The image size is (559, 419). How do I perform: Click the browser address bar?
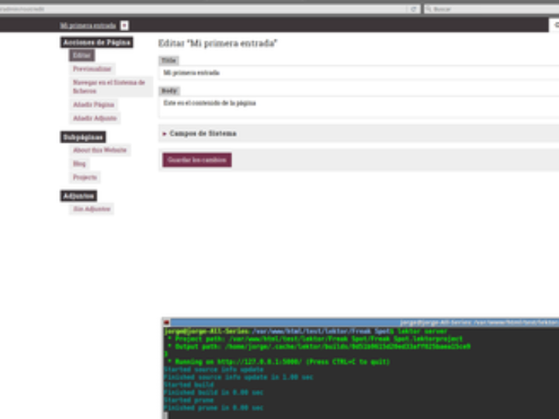202,9
